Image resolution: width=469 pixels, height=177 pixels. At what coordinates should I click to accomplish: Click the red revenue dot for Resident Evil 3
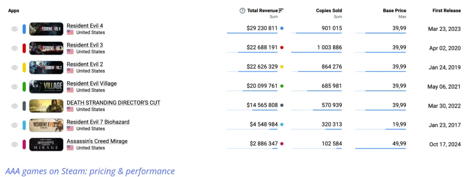[282, 48]
